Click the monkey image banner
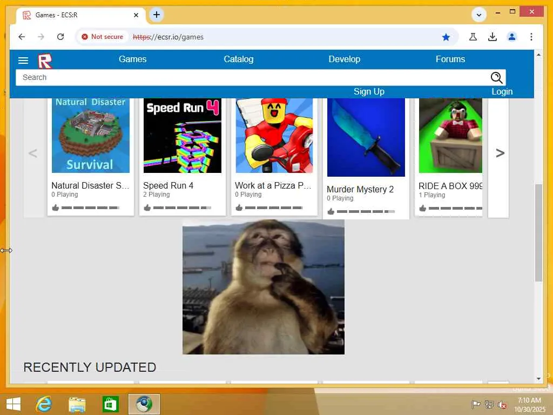 [264, 287]
